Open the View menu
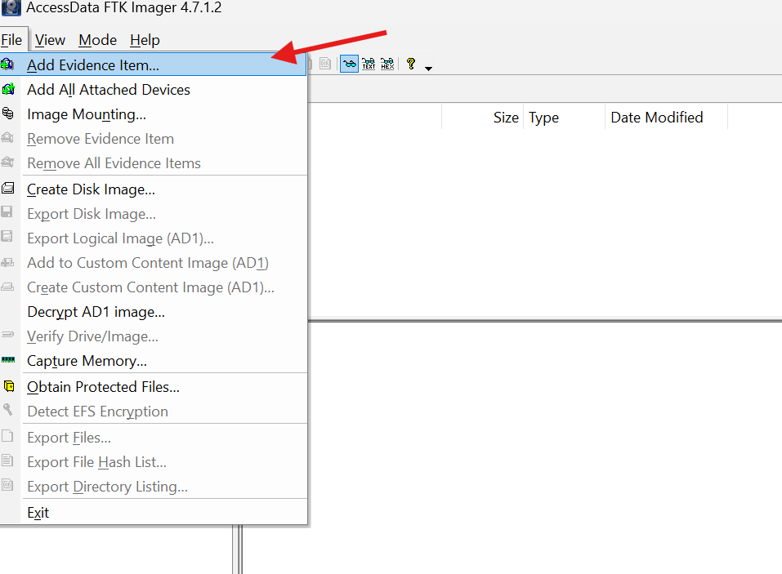This screenshot has height=574, width=782. pyautogui.click(x=50, y=40)
